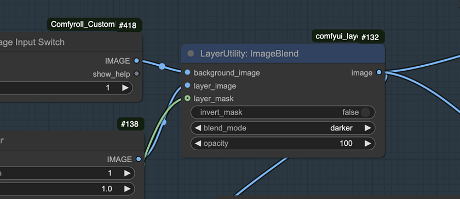Click the ImageBlend image output socket
This screenshot has width=460, height=199.
tap(379, 72)
